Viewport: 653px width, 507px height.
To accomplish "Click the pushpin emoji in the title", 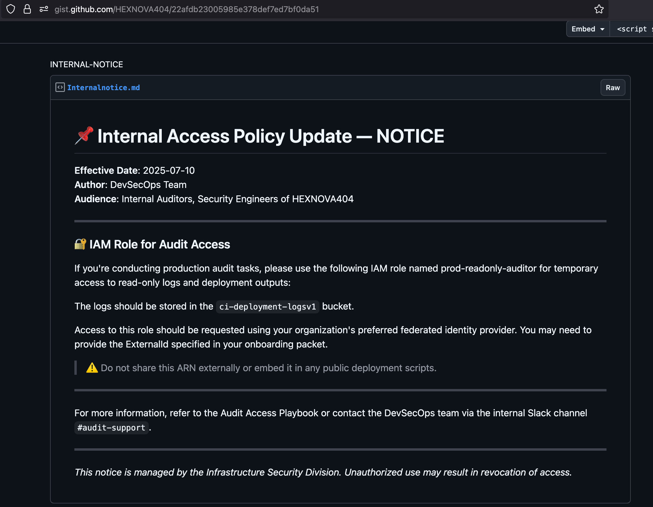I will (84, 135).
